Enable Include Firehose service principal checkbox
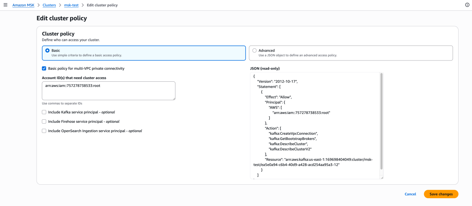 (44, 121)
